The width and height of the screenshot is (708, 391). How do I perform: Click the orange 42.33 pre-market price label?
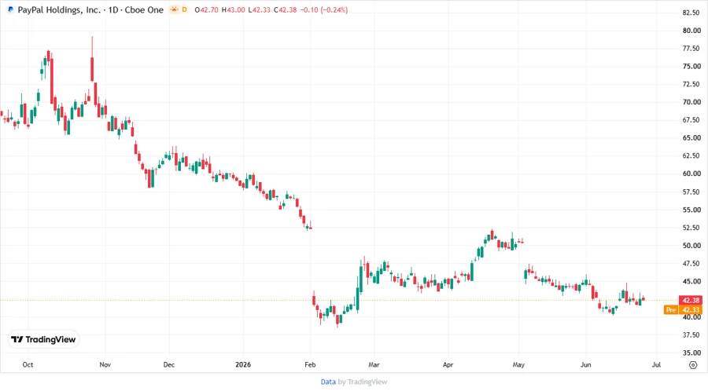[x=691, y=310]
